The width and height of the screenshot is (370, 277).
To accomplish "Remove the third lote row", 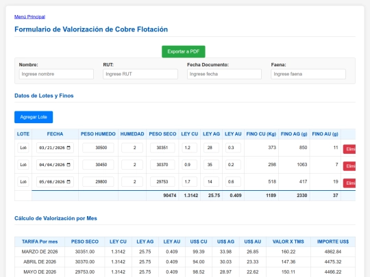I will click(x=349, y=183).
